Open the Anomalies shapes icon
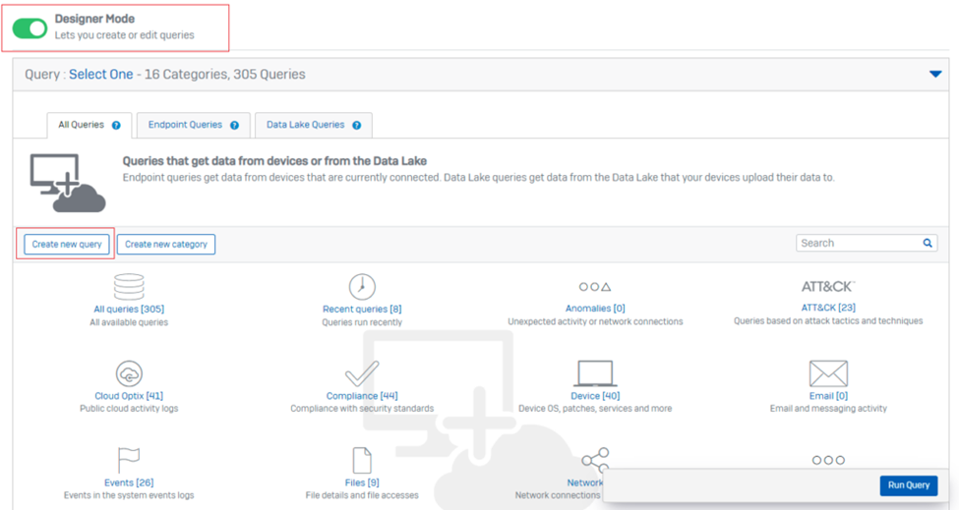The height and width of the screenshot is (510, 959). pos(595,287)
